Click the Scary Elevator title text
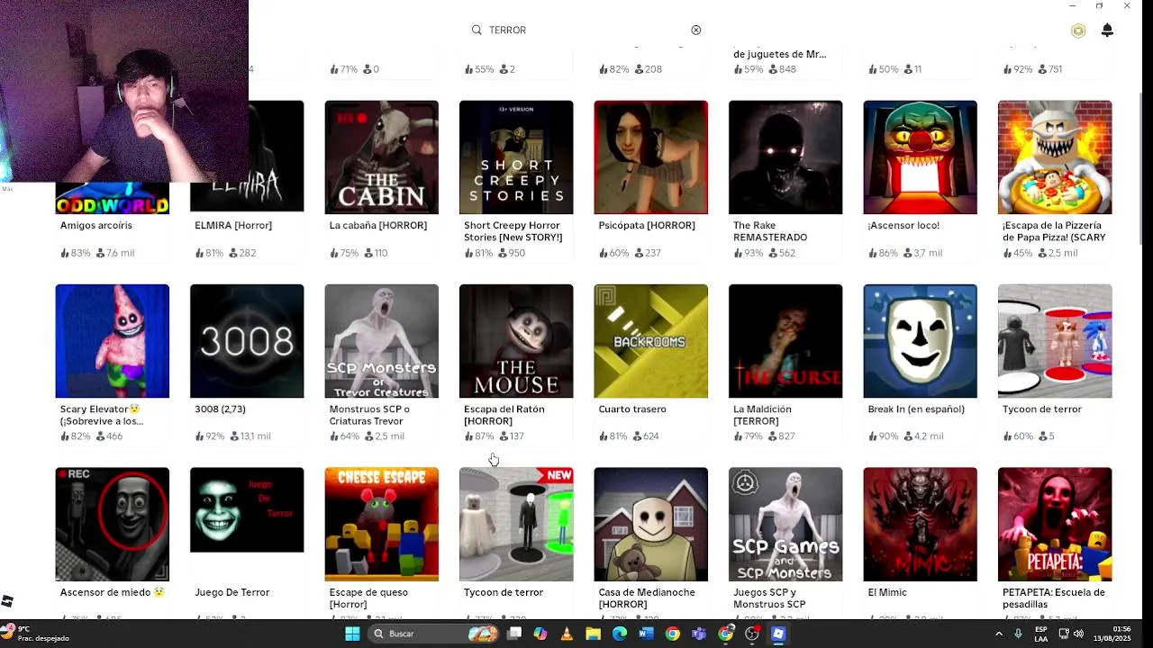The height and width of the screenshot is (648, 1153). [x=101, y=415]
